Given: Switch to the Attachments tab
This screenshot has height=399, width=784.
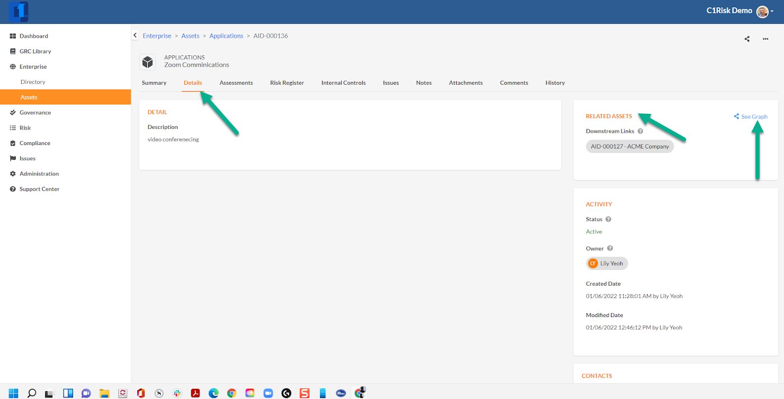Looking at the screenshot, I should [x=465, y=83].
